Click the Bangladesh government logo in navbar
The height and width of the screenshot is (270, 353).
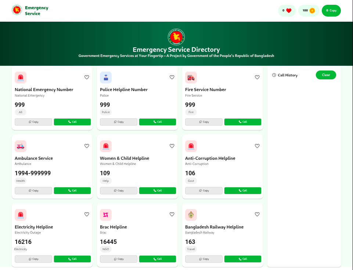click(x=17, y=10)
